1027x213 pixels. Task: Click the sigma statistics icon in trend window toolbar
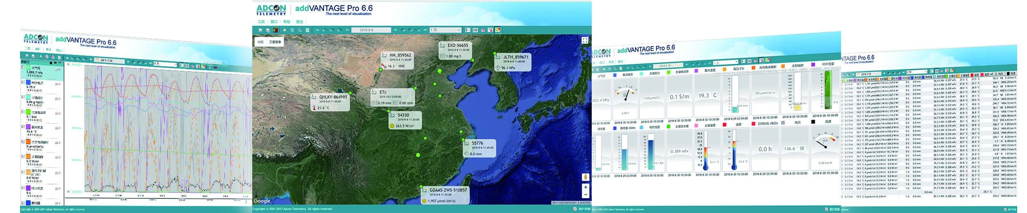point(210,67)
